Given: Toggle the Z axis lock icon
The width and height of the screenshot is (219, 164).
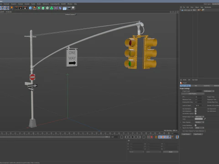Looking at the screenshot, I should pos(7,8).
